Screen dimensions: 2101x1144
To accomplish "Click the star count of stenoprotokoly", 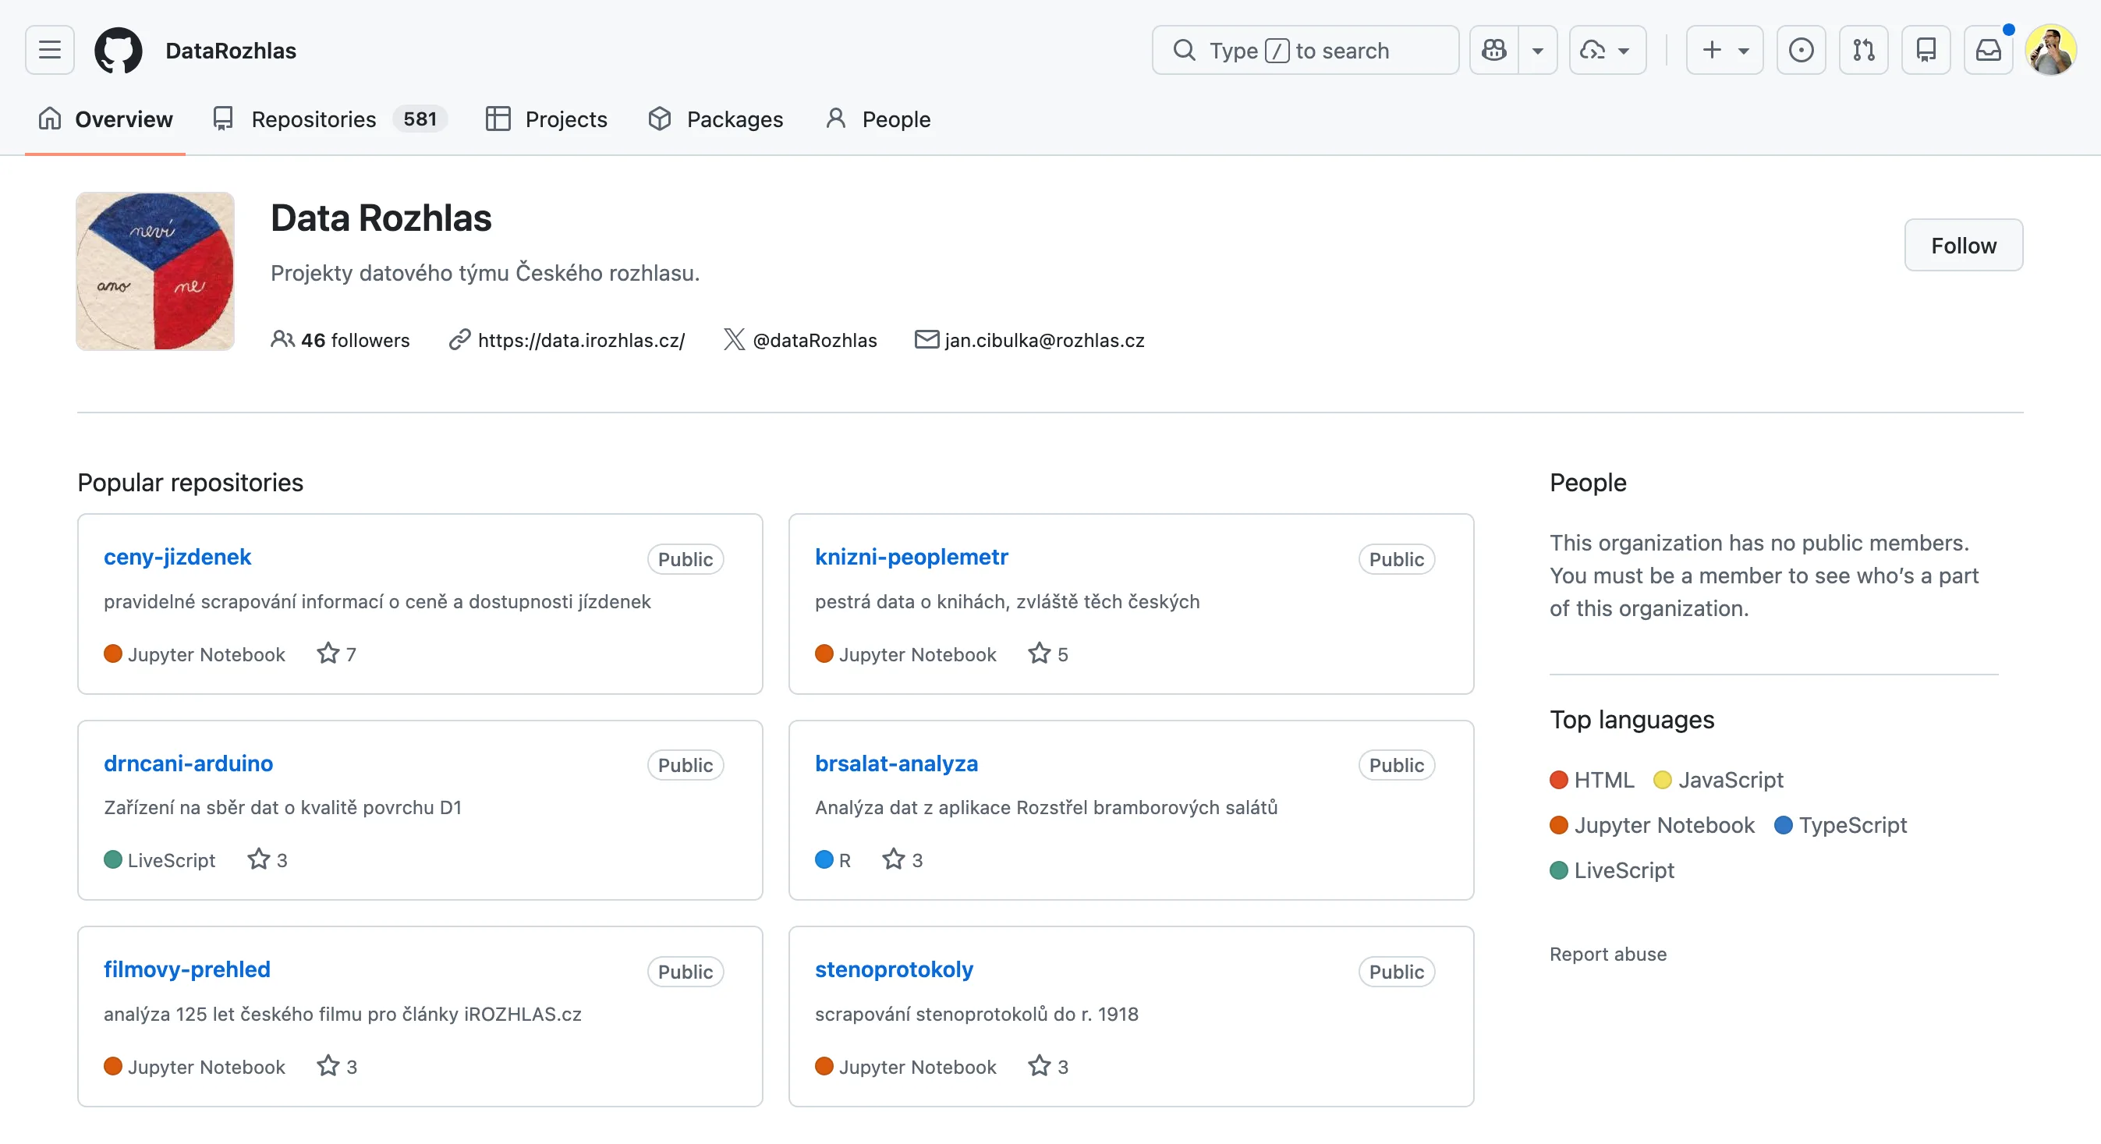I will point(1048,1067).
